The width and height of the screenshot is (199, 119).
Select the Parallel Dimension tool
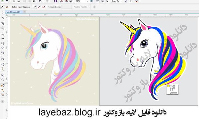tap(3, 64)
